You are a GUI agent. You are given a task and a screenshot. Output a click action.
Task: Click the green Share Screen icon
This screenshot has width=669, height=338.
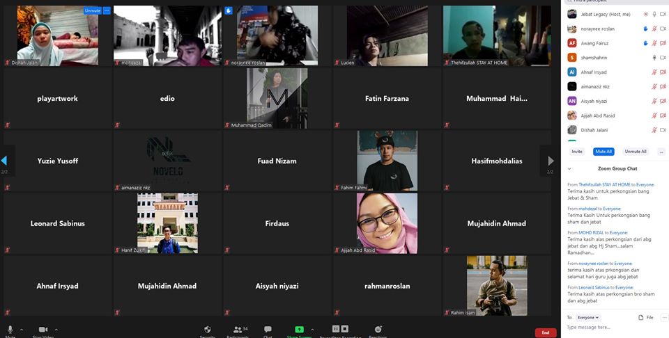pyautogui.click(x=299, y=329)
